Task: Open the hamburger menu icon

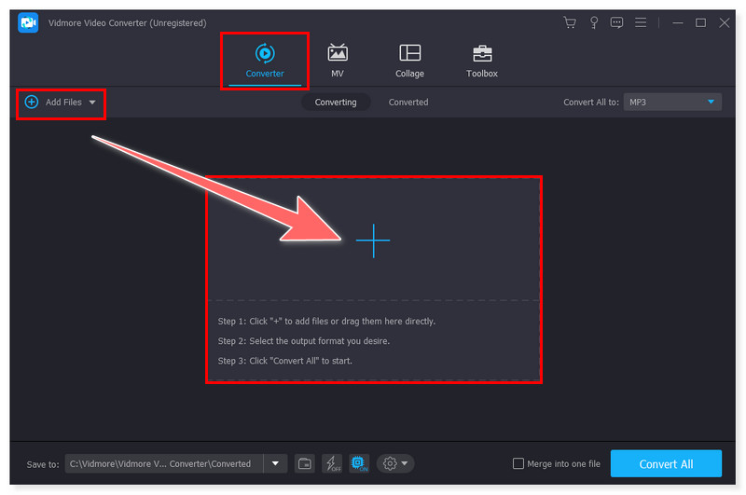Action: tap(641, 22)
